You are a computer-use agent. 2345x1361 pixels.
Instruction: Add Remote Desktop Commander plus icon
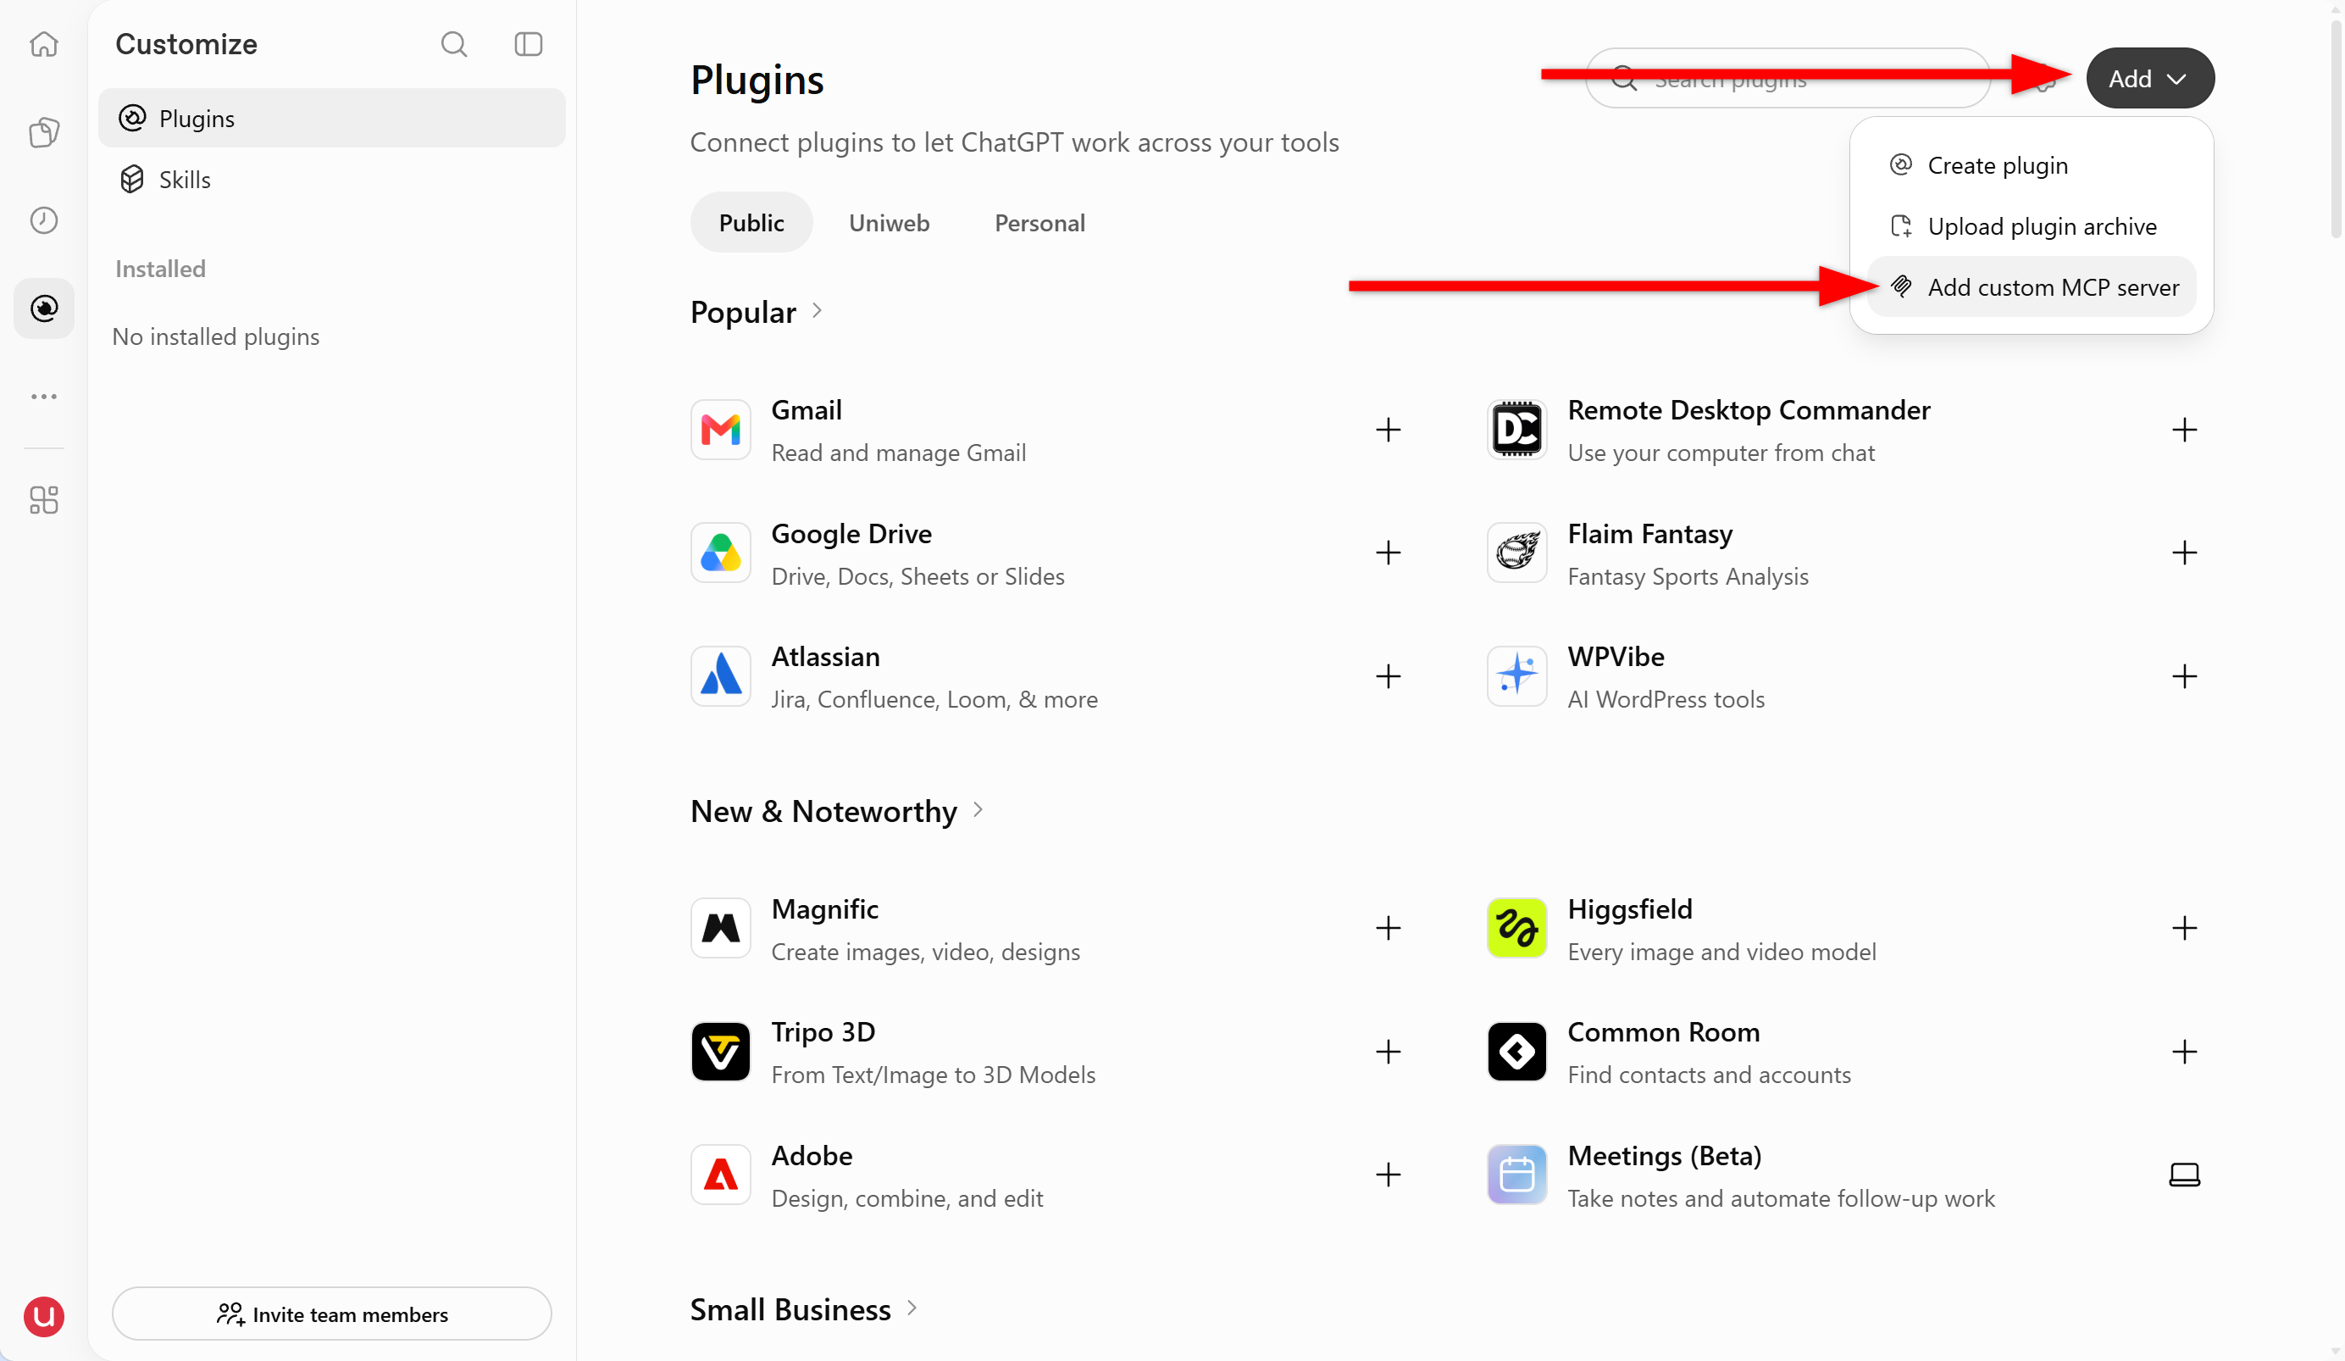[2184, 431]
